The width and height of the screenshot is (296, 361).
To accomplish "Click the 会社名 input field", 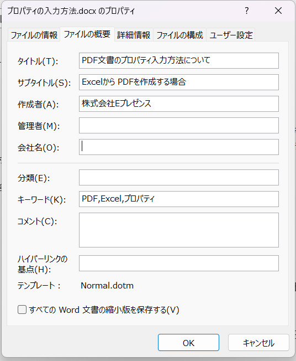I will click(x=179, y=147).
